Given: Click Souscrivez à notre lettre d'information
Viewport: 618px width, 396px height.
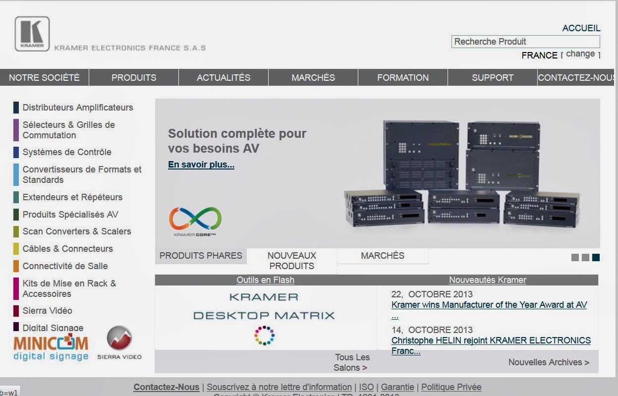Looking at the screenshot, I should (x=279, y=387).
